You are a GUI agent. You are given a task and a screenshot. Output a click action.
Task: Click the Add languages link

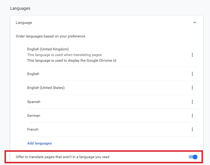[39, 143]
